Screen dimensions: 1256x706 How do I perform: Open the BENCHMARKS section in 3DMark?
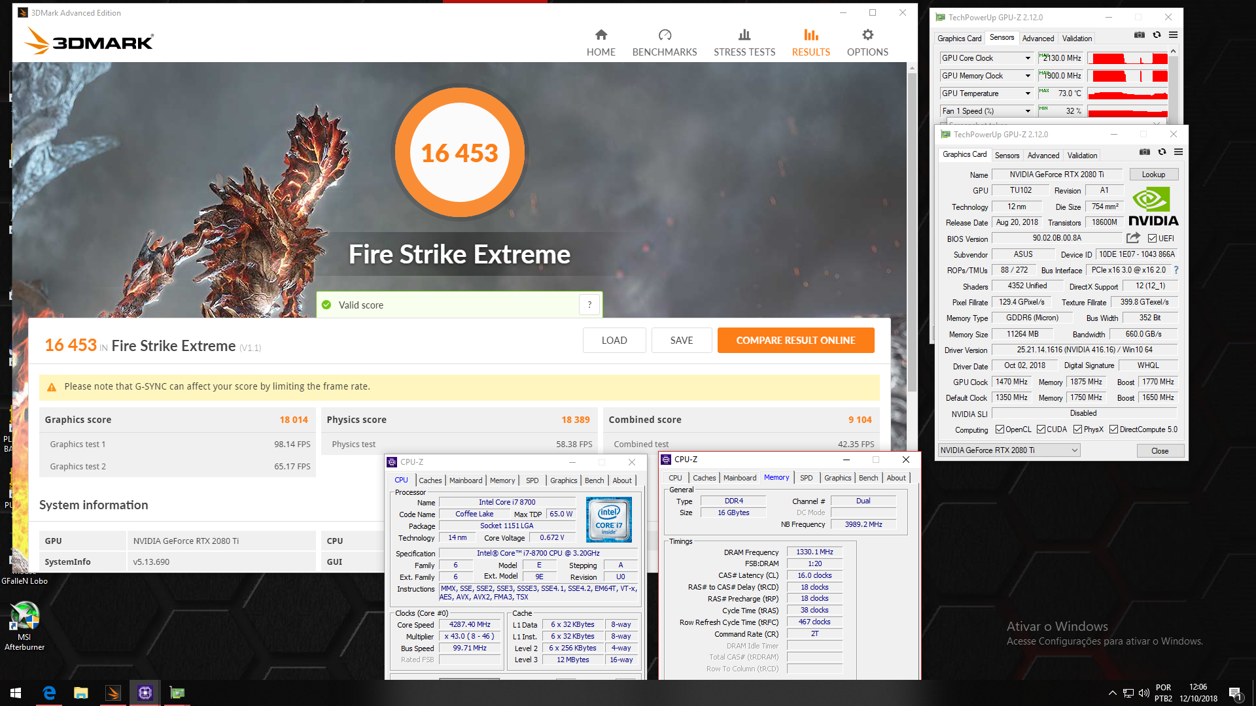tap(665, 43)
